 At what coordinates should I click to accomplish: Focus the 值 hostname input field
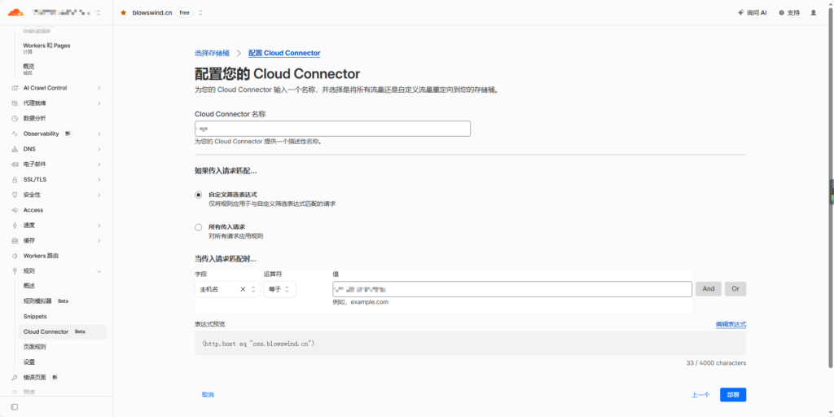click(x=512, y=289)
